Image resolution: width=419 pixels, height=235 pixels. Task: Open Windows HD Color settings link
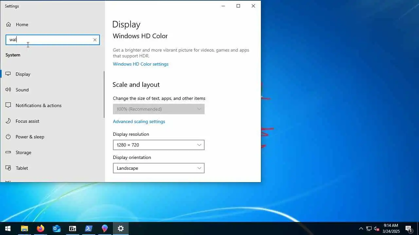point(141,64)
